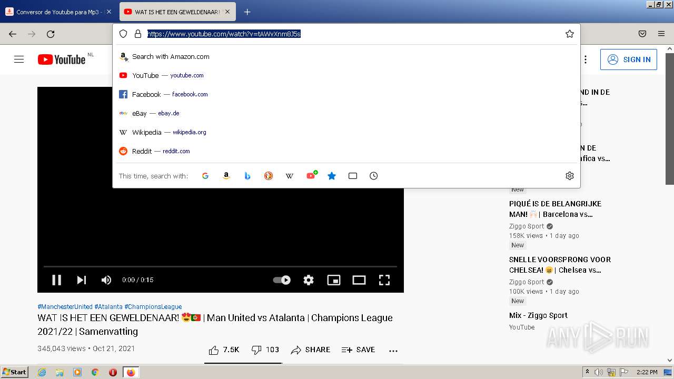Viewport: 674px width, 379px height.
Task: Open the YouTube guide hamburger menu
Action: pos(19,59)
